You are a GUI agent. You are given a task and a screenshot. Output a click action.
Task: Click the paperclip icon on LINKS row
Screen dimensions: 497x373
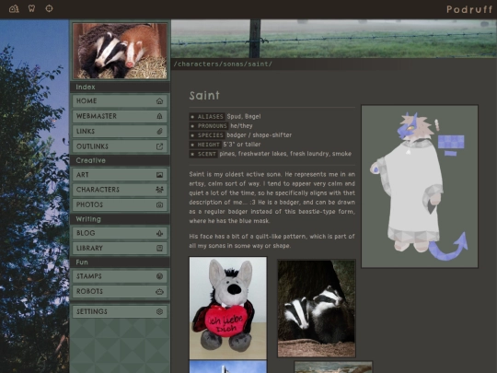pos(159,132)
